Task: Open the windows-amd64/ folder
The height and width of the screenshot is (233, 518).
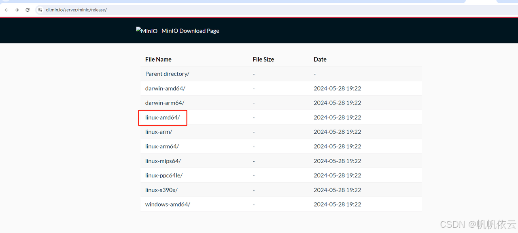Action: pos(168,204)
